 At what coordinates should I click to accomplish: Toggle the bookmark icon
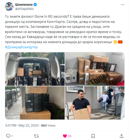93,136
